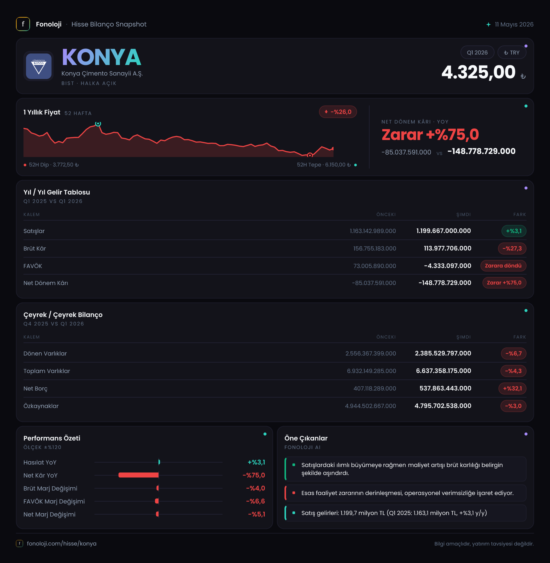The image size is (550, 563).
Task: Select the TRY currency pill
Action: pyautogui.click(x=511, y=52)
